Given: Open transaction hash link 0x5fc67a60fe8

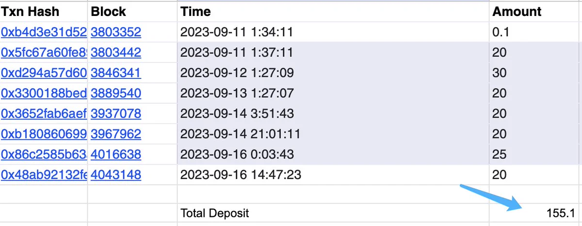Looking at the screenshot, I should [44, 53].
